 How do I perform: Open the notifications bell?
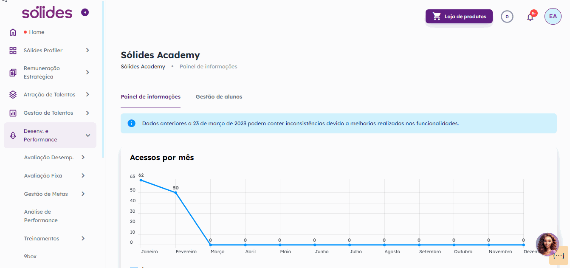530,17
